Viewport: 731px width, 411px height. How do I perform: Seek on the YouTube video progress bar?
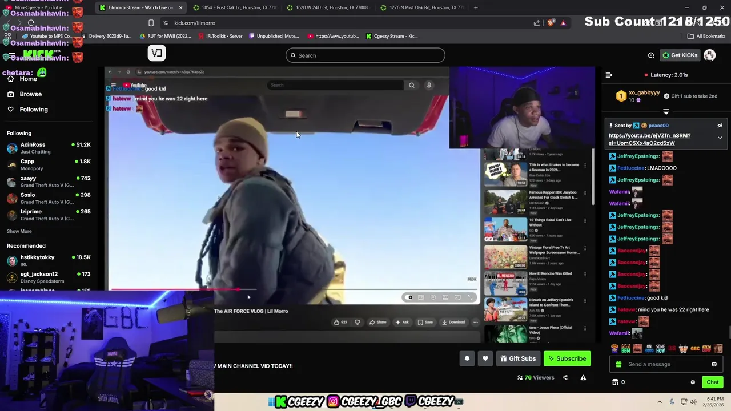(x=294, y=289)
